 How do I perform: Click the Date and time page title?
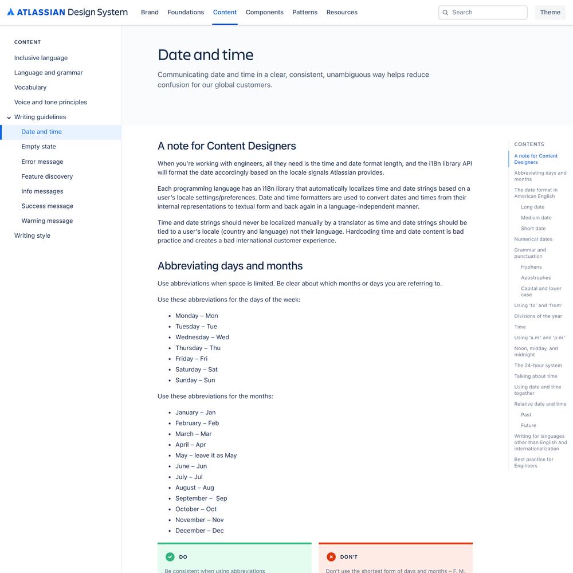tap(205, 55)
